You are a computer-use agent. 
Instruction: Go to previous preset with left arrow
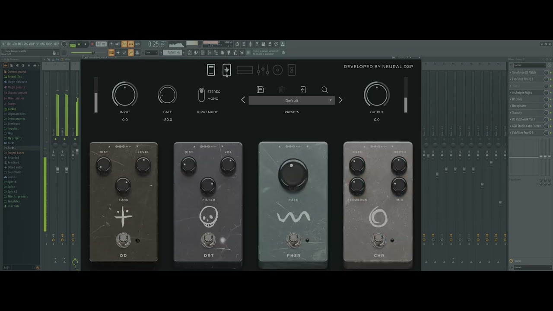[x=243, y=100]
